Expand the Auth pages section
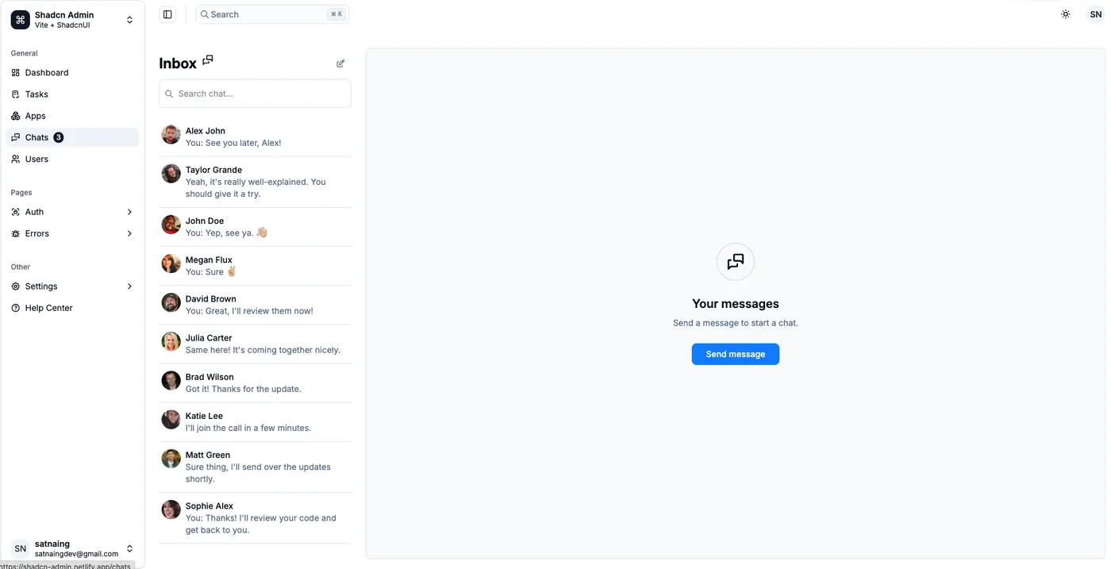The image size is (1111, 569). [72, 212]
